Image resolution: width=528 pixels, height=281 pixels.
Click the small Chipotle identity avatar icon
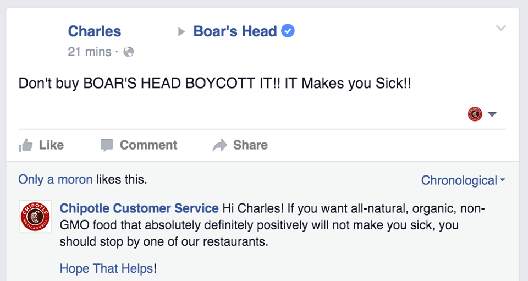(475, 114)
